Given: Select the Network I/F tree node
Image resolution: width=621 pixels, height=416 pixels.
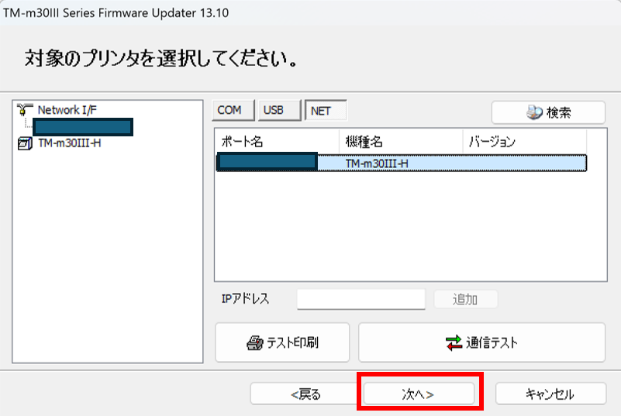Looking at the screenshot, I should 67,110.
